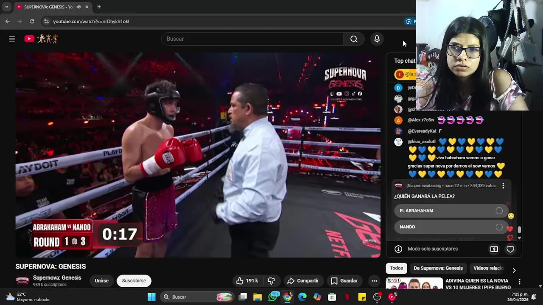Viewport: 543px width, 305px height.
Task: Open ADIVINA QUIEN ES LA NOVIA video title
Action: 478,284
